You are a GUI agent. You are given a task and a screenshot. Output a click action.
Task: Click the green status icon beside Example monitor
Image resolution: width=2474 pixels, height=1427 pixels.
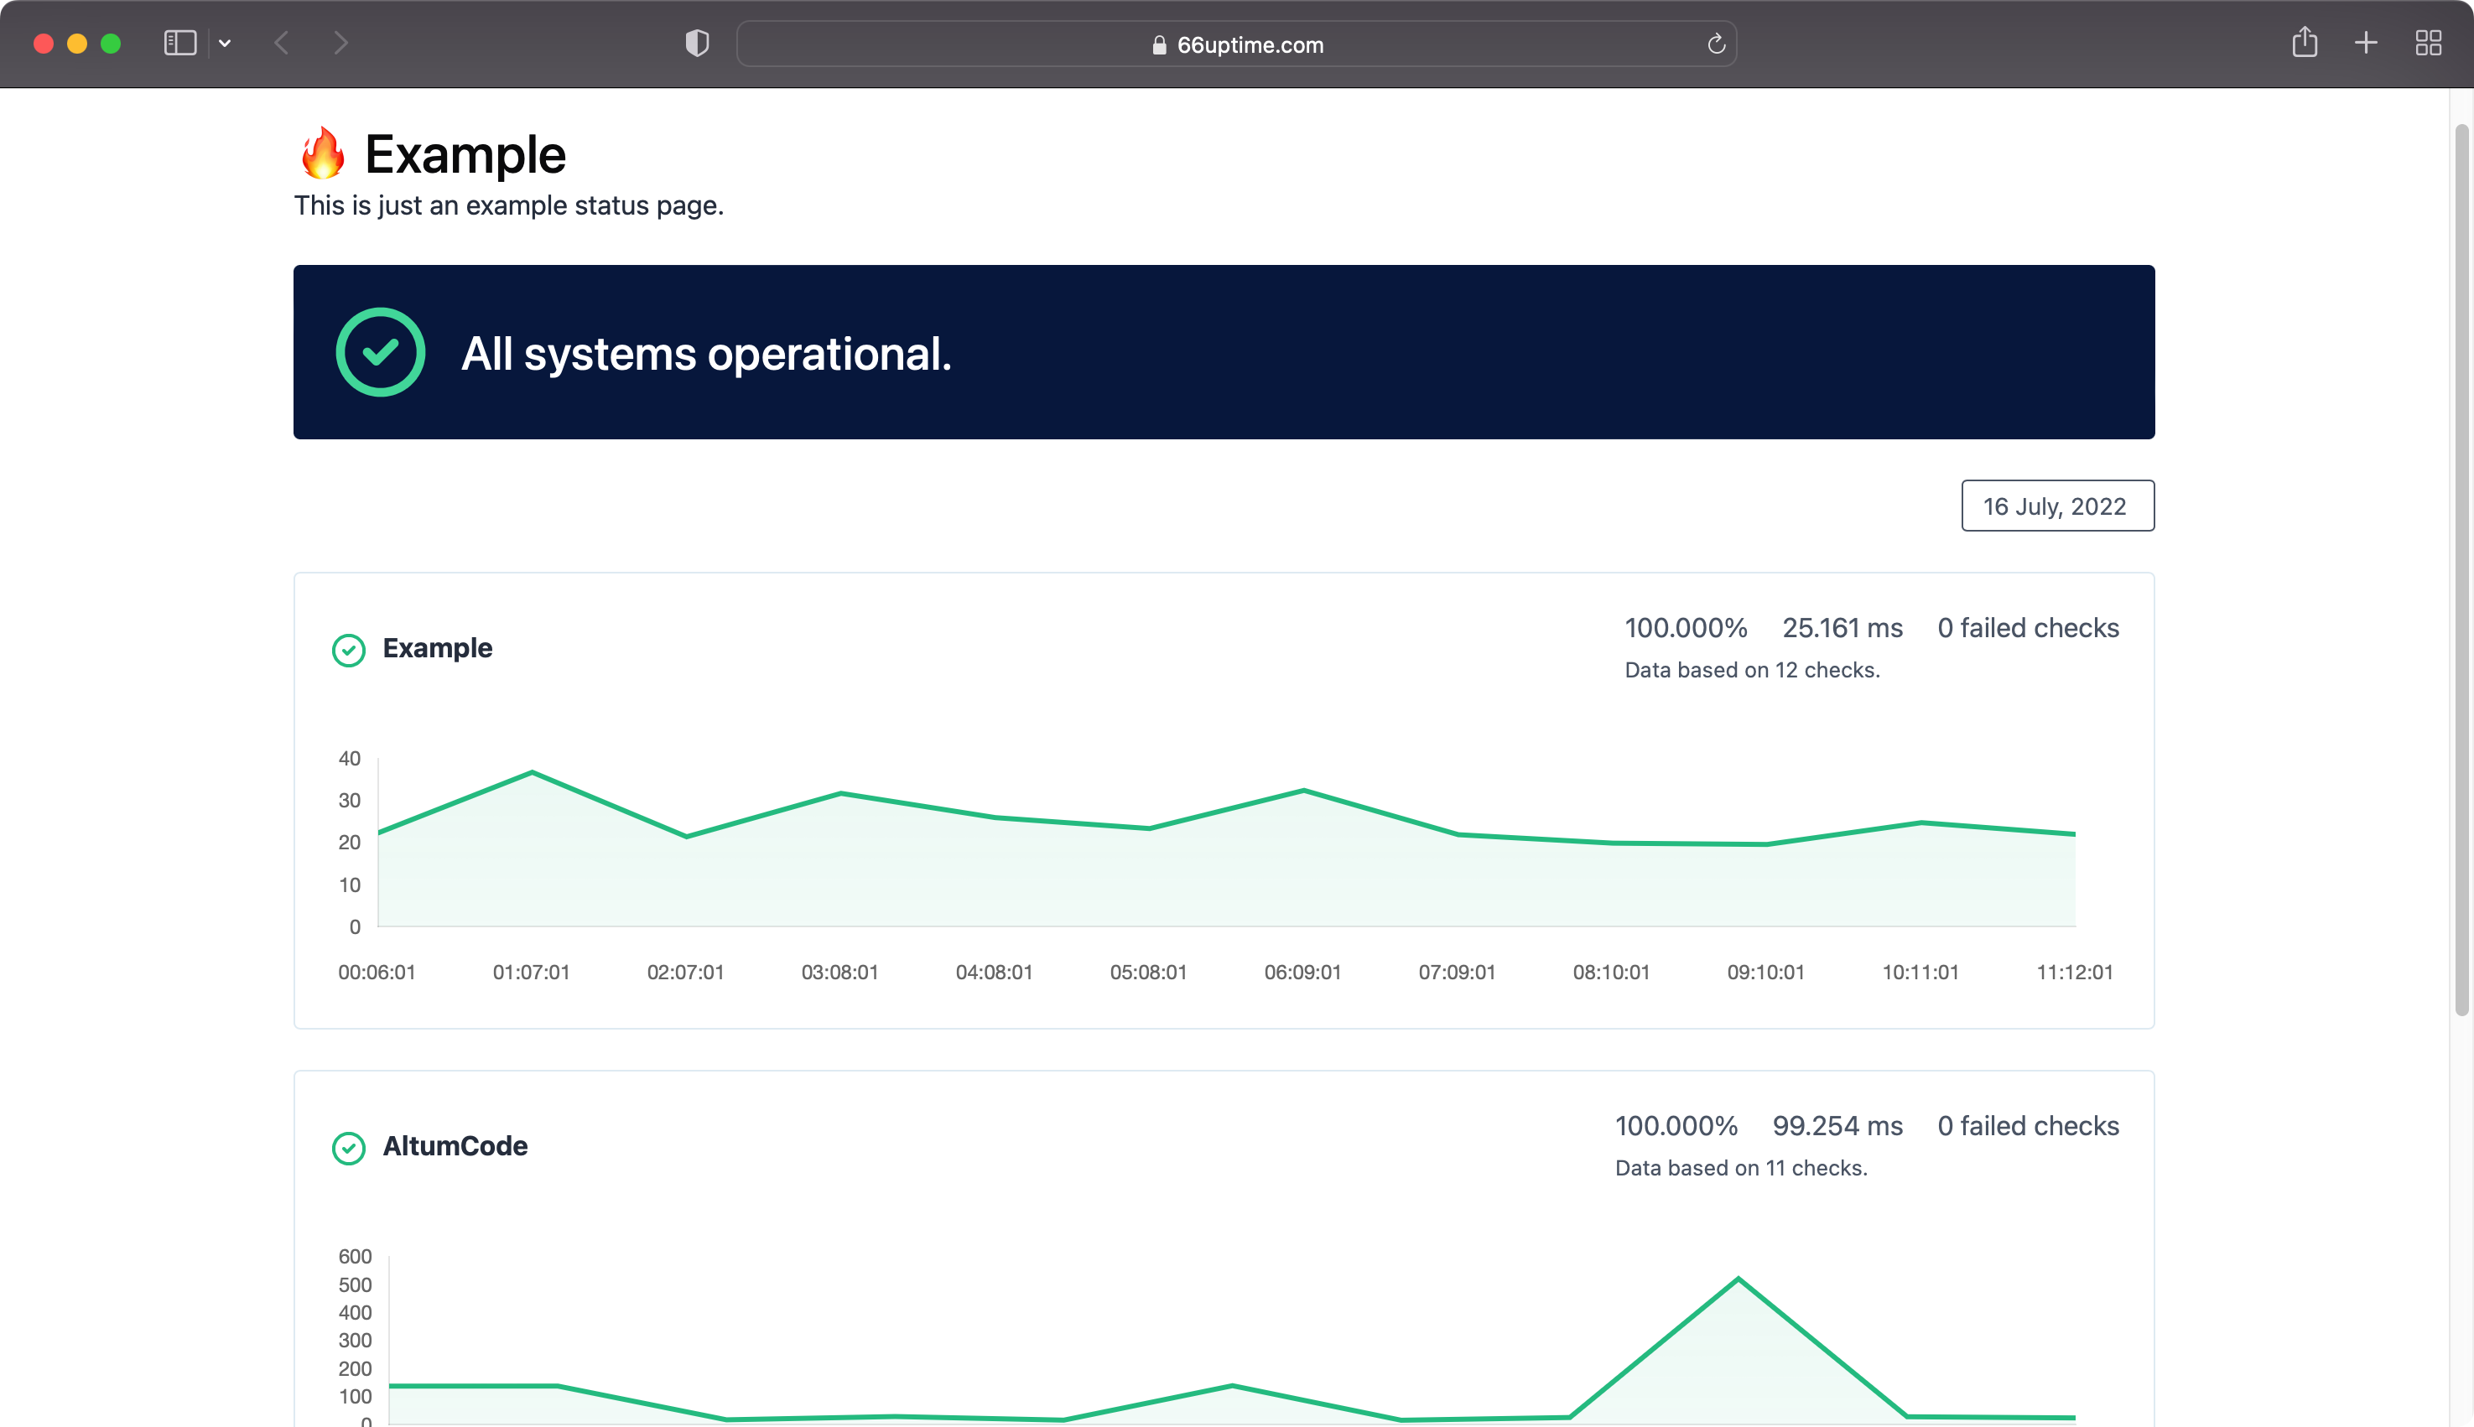tap(349, 649)
